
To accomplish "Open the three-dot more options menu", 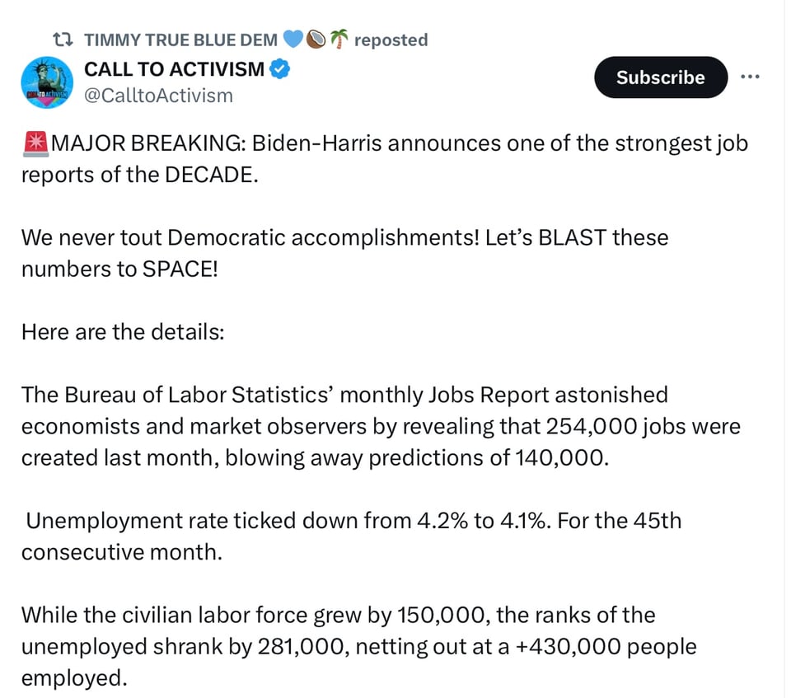I will coord(749,77).
